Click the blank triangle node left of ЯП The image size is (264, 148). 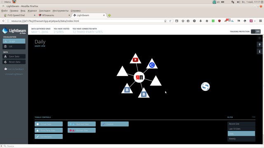coord(123,72)
